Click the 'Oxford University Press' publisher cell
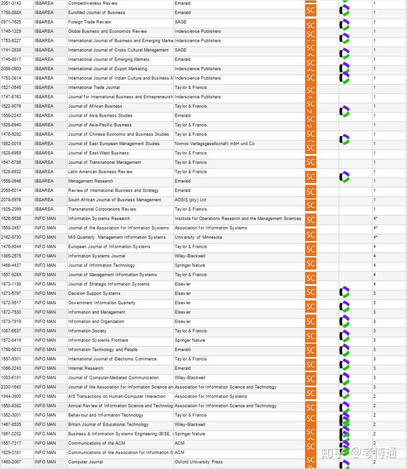 [199, 462]
